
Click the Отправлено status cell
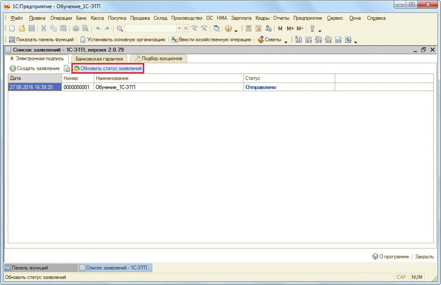(x=289, y=87)
